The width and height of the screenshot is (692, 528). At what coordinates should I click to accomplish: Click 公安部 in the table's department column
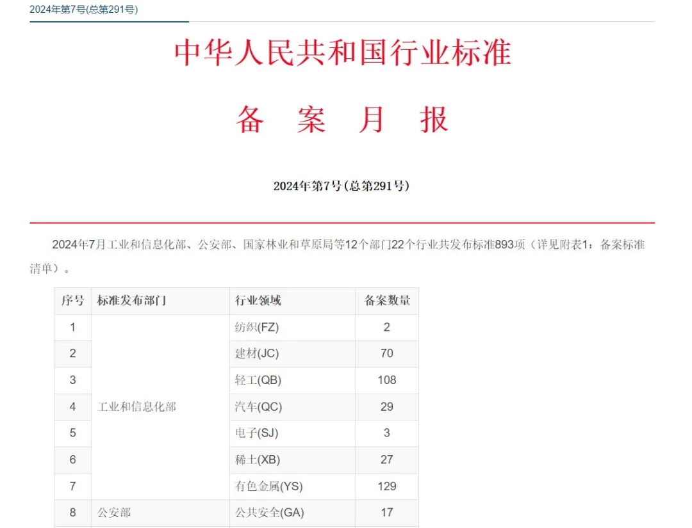tap(114, 513)
